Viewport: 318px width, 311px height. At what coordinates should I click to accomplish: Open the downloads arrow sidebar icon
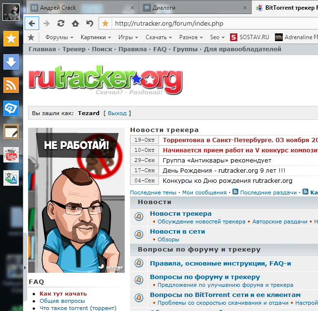[11, 62]
